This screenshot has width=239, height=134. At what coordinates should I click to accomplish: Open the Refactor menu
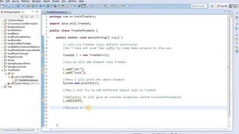(25, 1)
